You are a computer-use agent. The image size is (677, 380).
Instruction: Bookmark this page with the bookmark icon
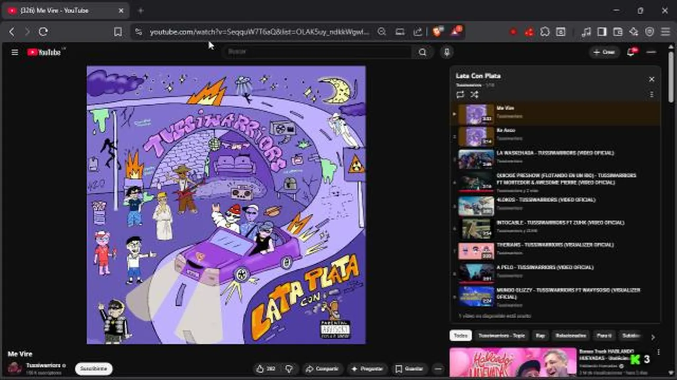pyautogui.click(x=118, y=32)
